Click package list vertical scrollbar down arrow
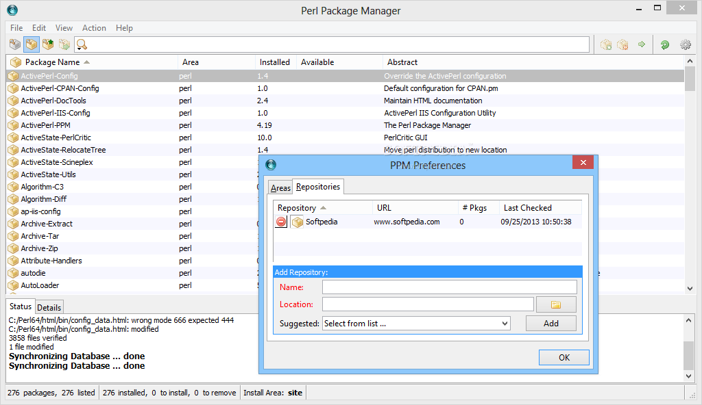This screenshot has width=702, height=405. (690, 288)
